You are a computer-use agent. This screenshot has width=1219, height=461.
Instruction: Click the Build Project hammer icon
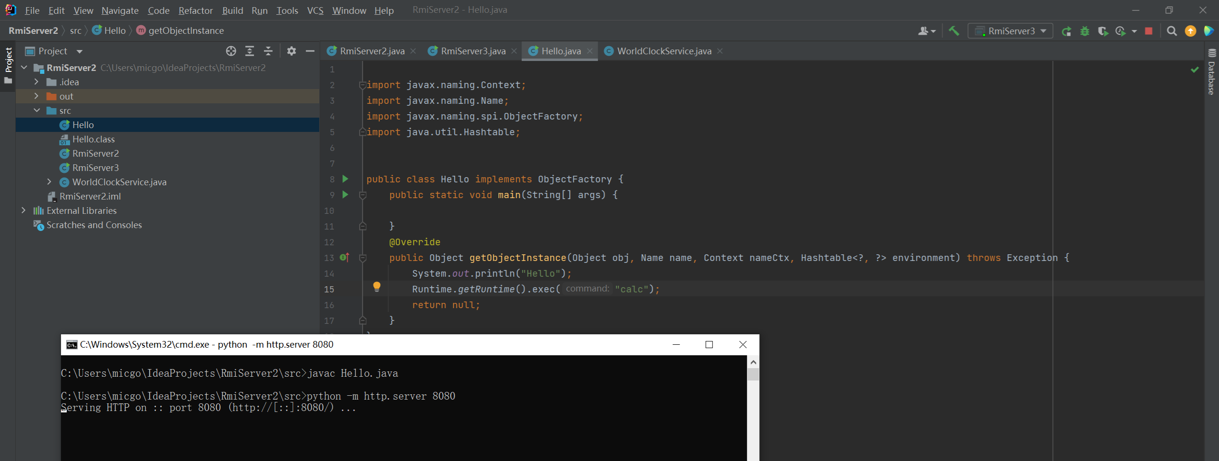tap(954, 31)
